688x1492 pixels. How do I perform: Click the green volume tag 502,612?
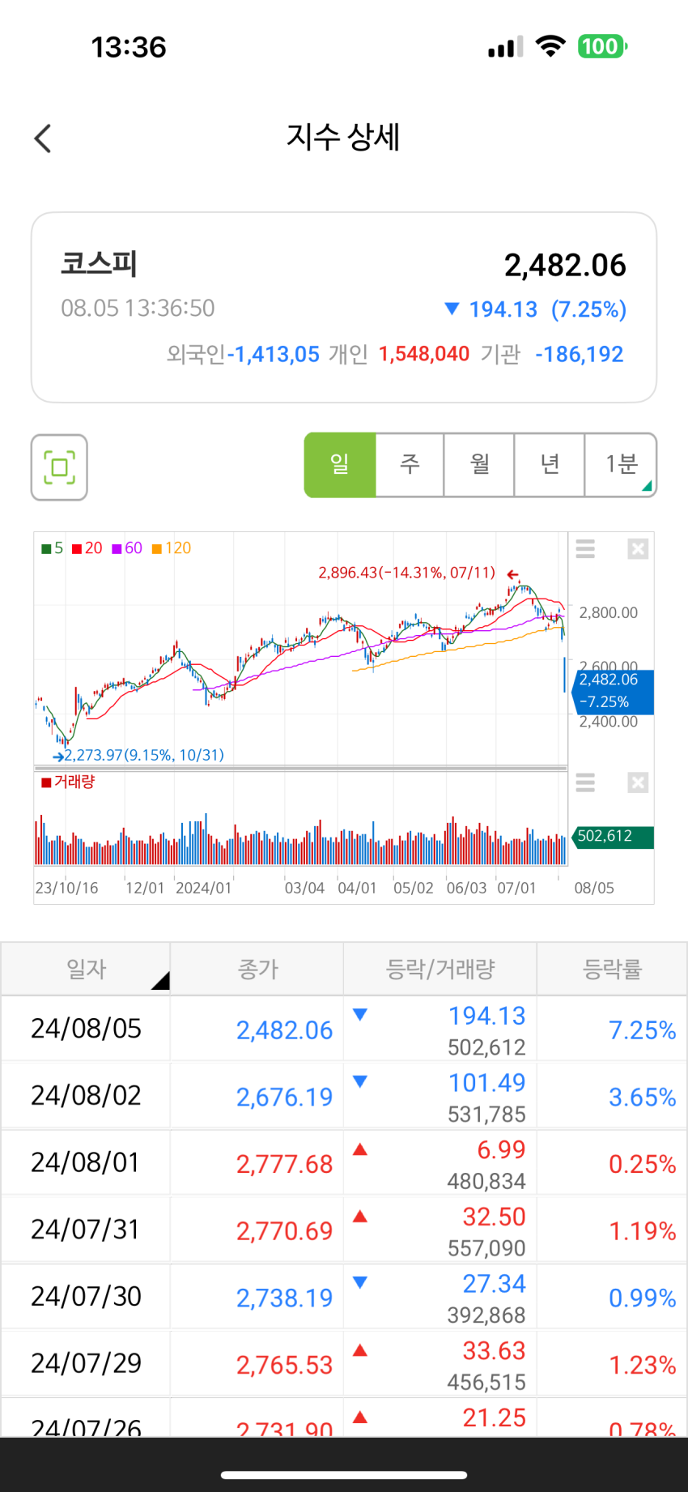[612, 837]
